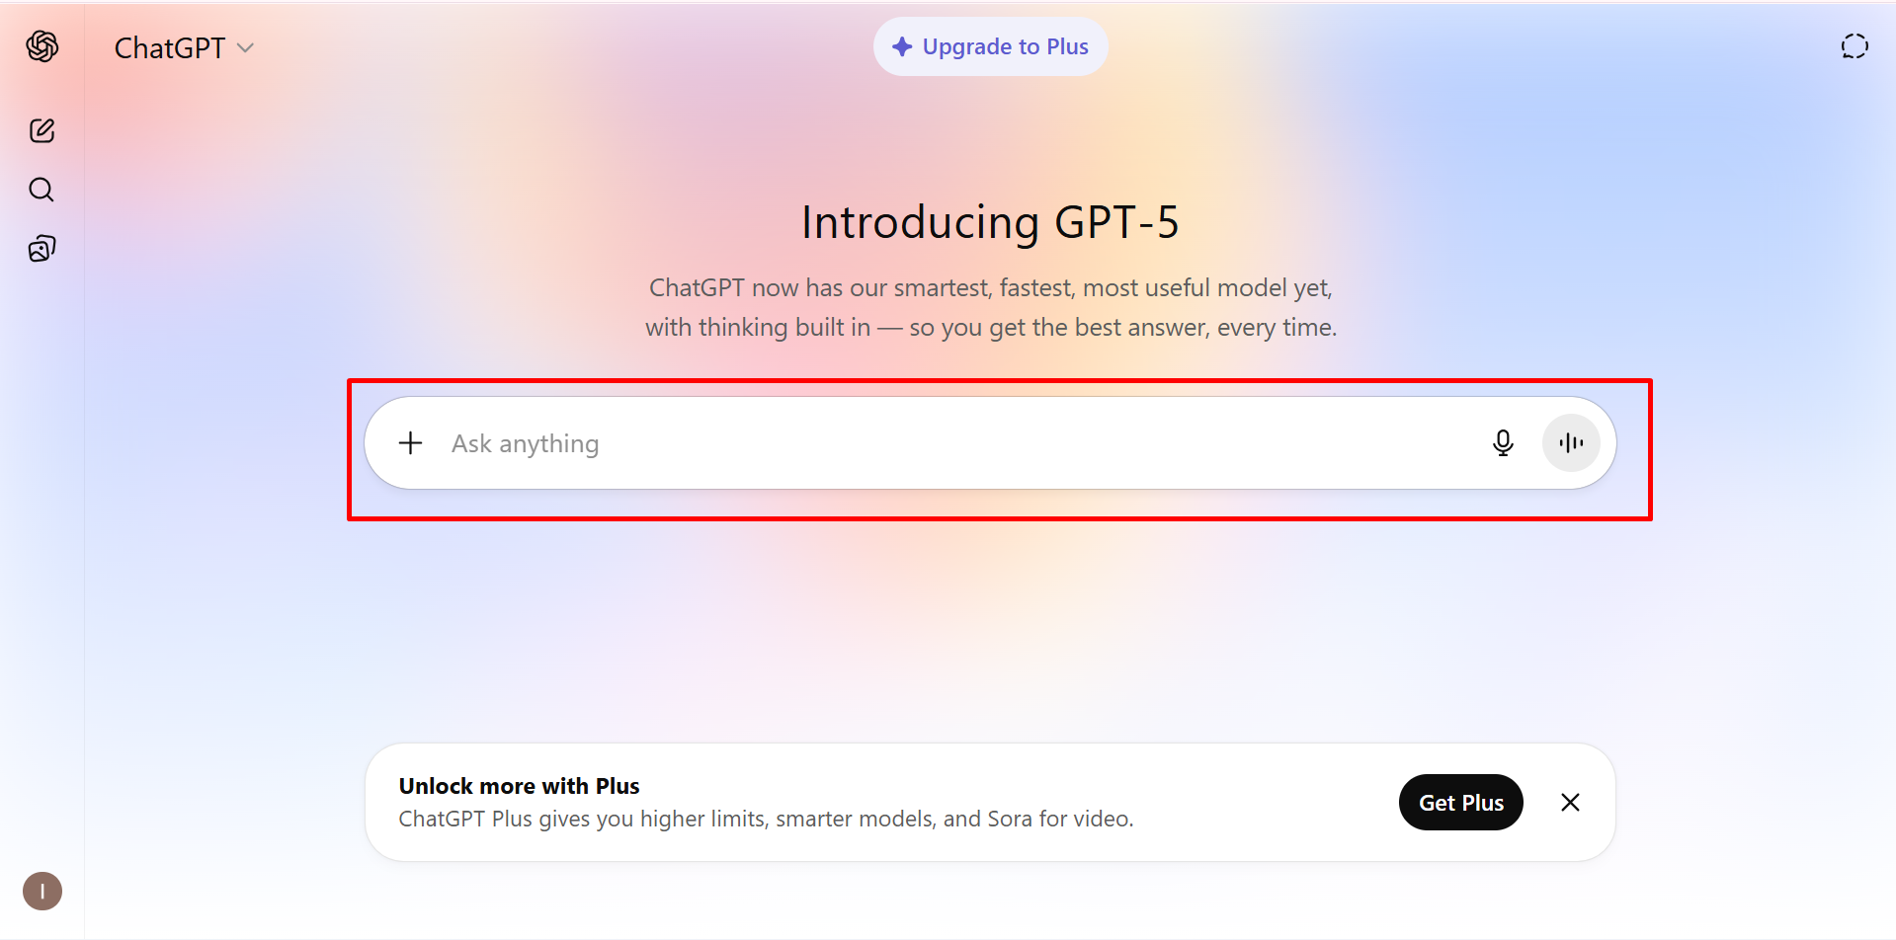Toggle temporary chat with the dashed circle icon
The height and width of the screenshot is (940, 1896).
pos(1855,46)
